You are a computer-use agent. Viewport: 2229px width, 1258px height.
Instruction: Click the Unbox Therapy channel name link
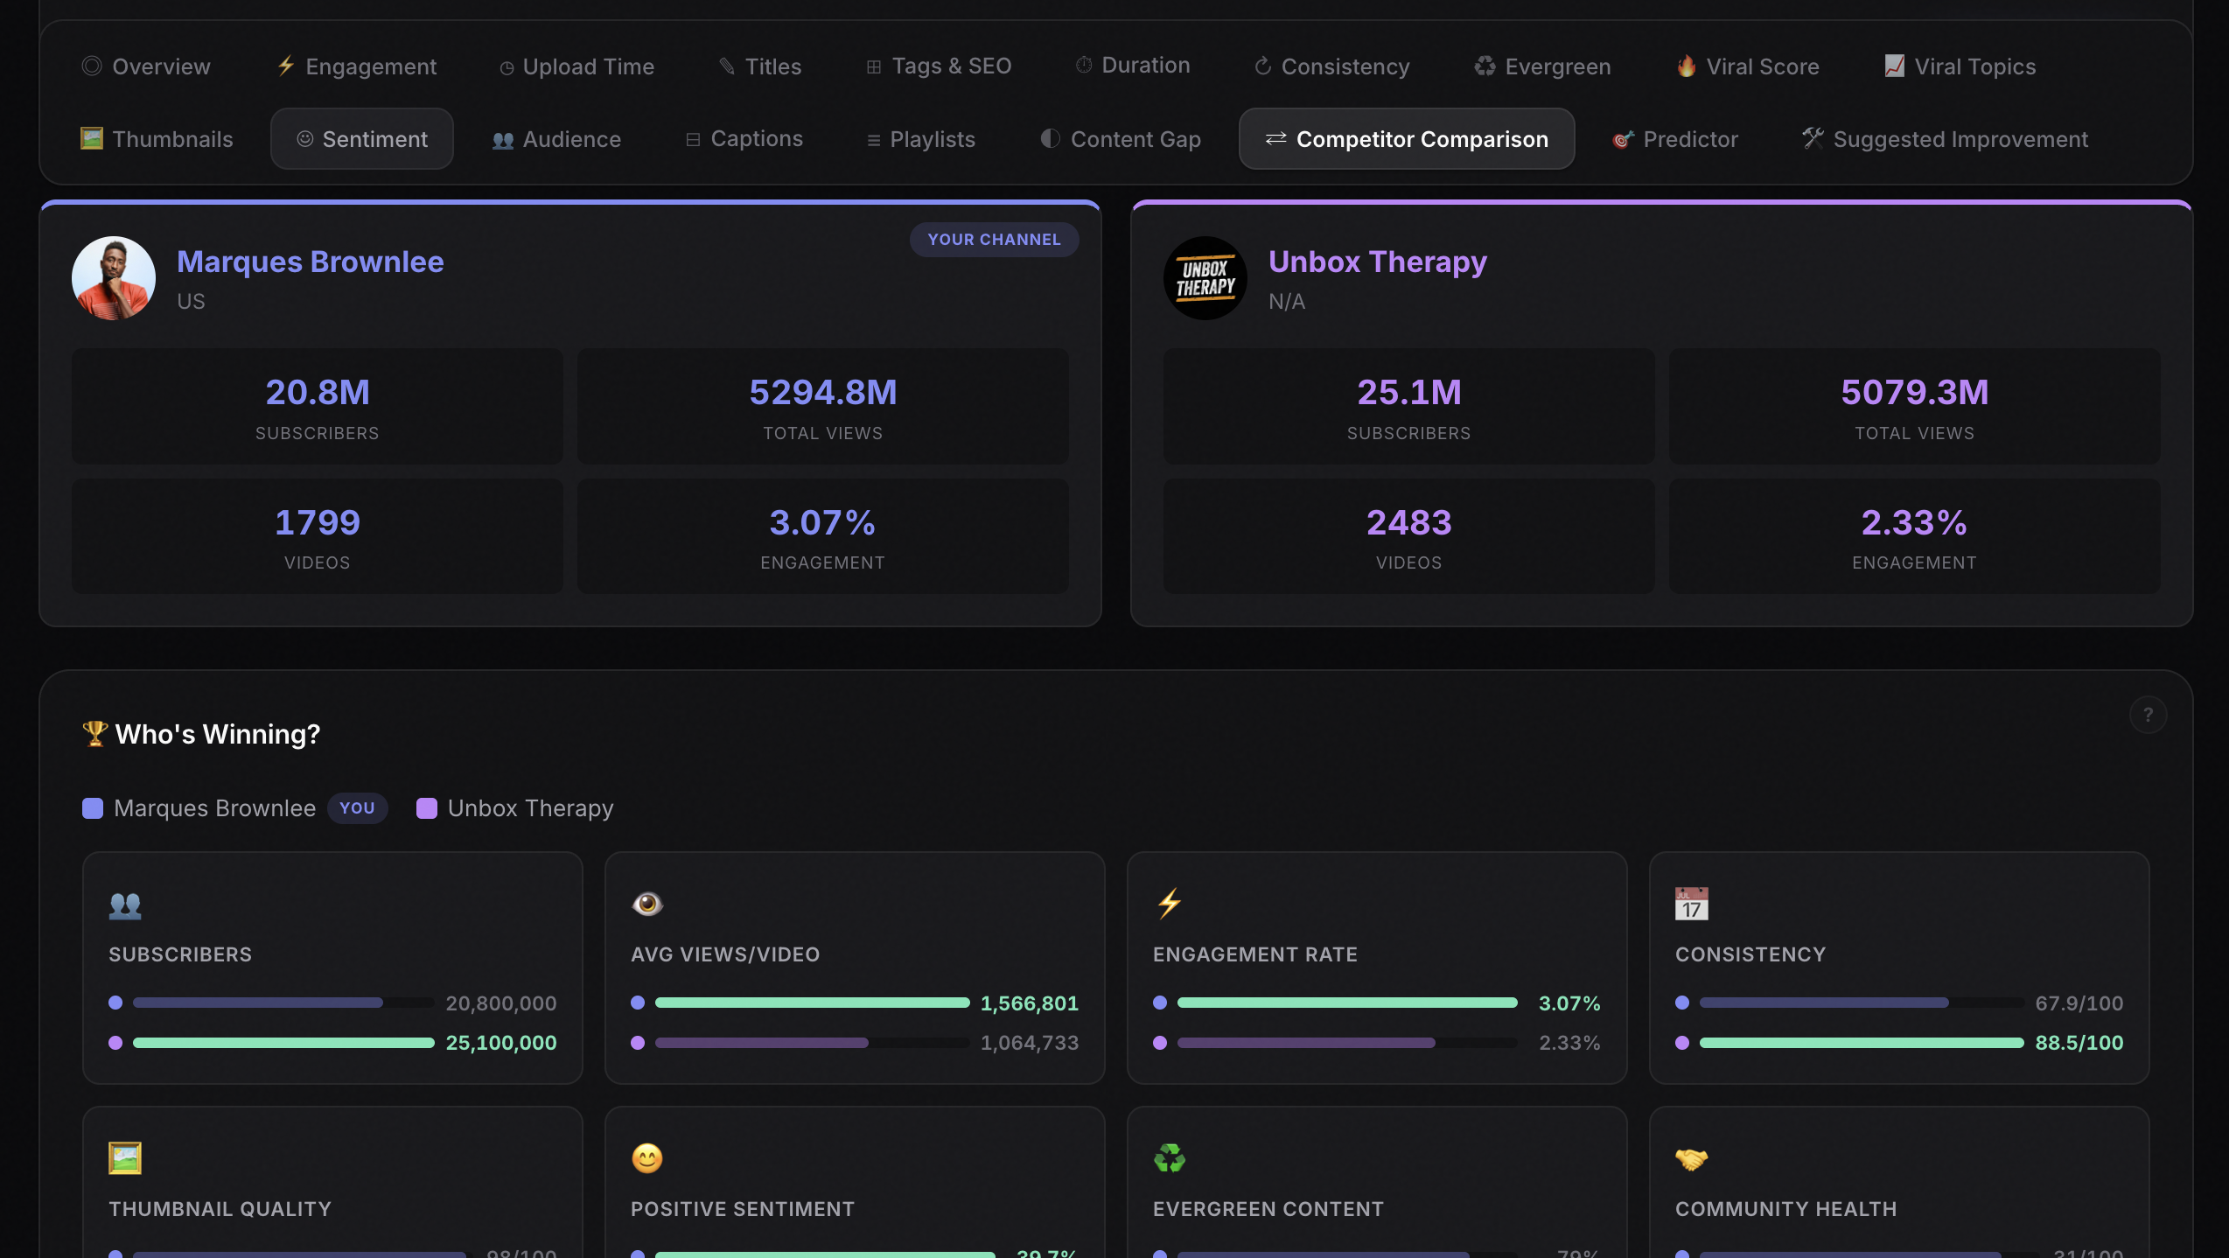click(1377, 261)
